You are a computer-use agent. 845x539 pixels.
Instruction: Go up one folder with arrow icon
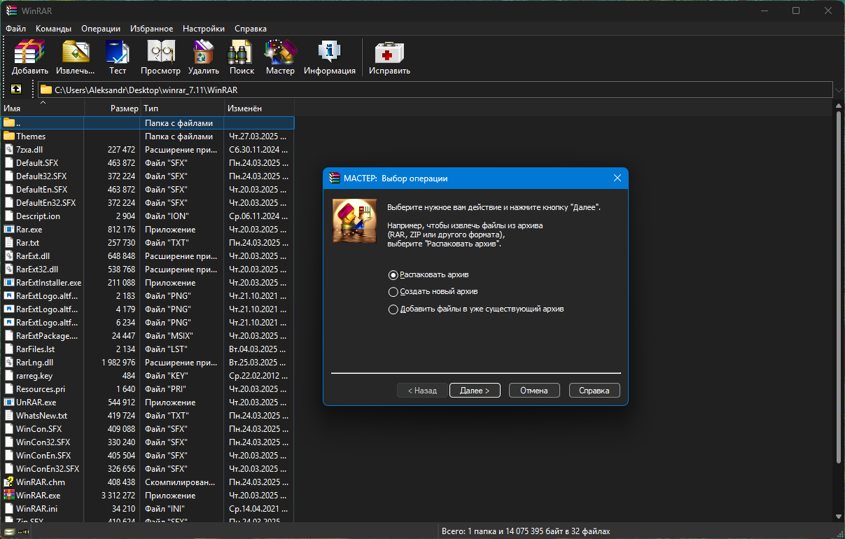(15, 90)
